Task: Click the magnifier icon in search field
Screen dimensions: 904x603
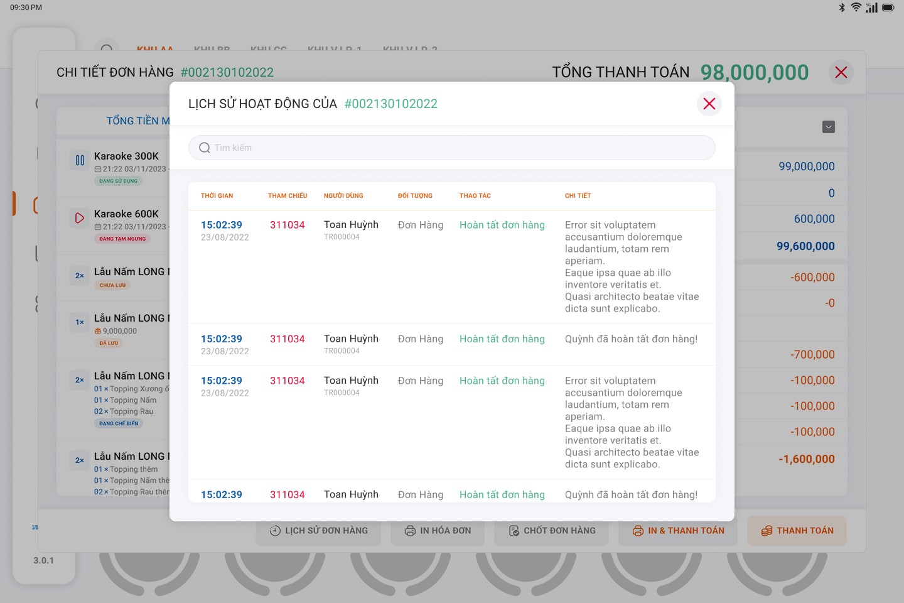Action: point(205,148)
